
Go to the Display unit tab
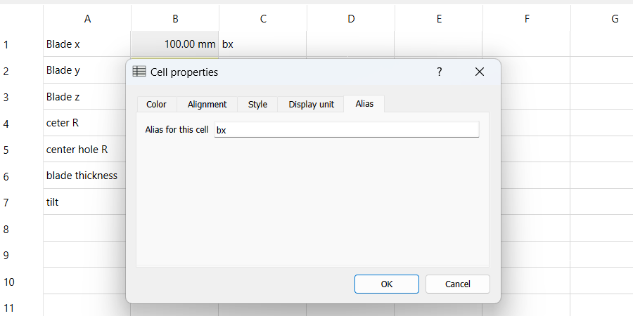pyautogui.click(x=311, y=104)
